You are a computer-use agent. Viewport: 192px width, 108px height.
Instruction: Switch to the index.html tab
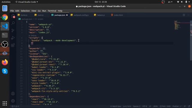click(x=118, y=15)
